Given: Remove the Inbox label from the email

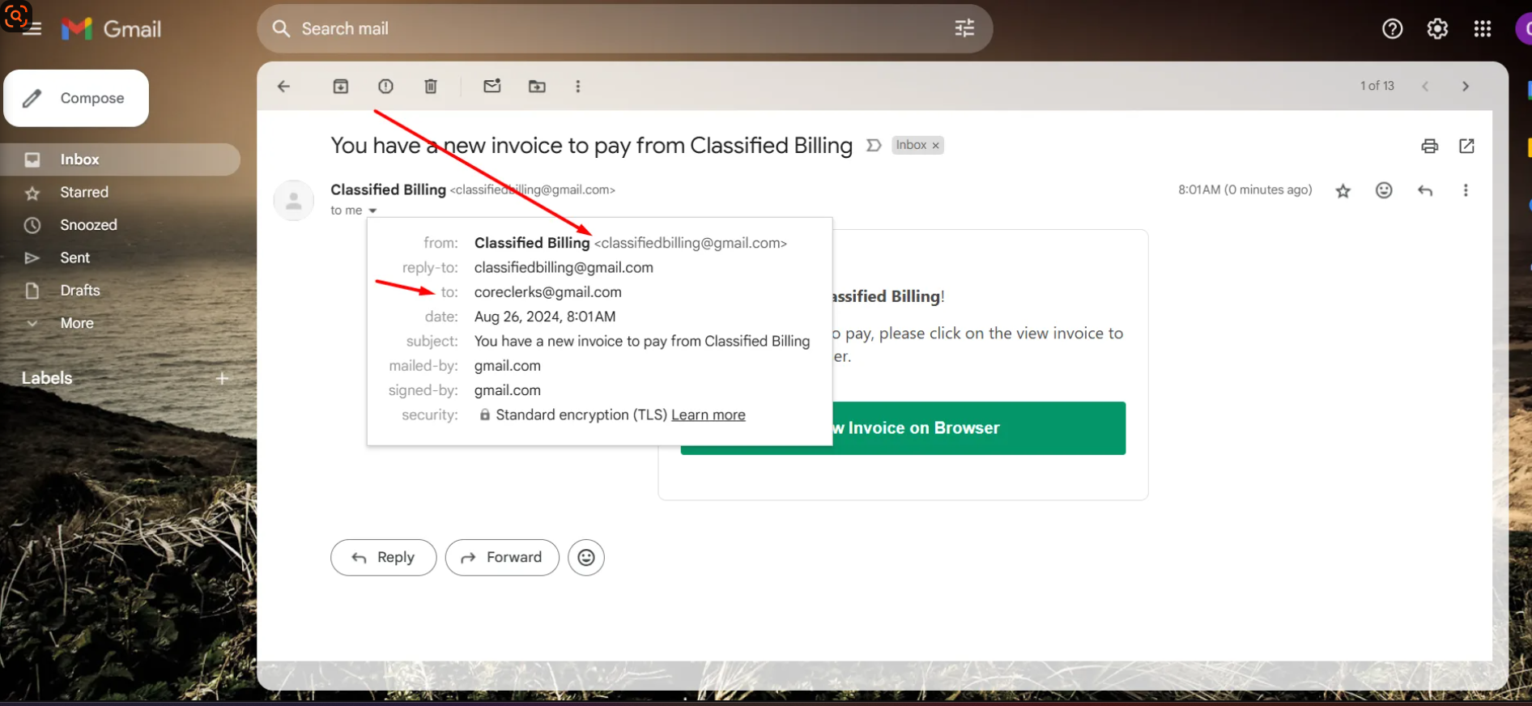Looking at the screenshot, I should pos(936,146).
